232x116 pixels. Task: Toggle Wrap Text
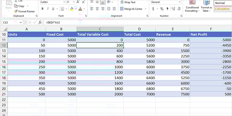pyautogui.click(x=128, y=2)
